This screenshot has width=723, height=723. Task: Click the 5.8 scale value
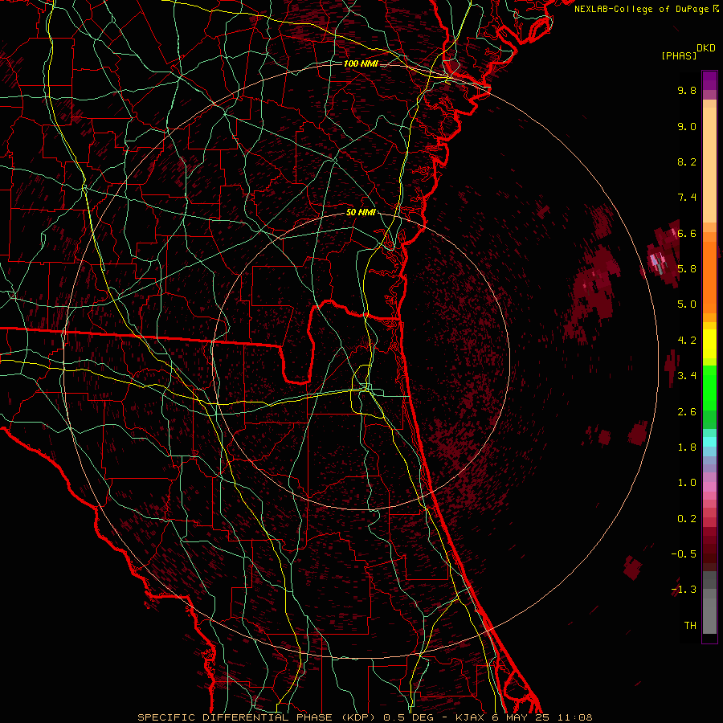click(x=687, y=269)
